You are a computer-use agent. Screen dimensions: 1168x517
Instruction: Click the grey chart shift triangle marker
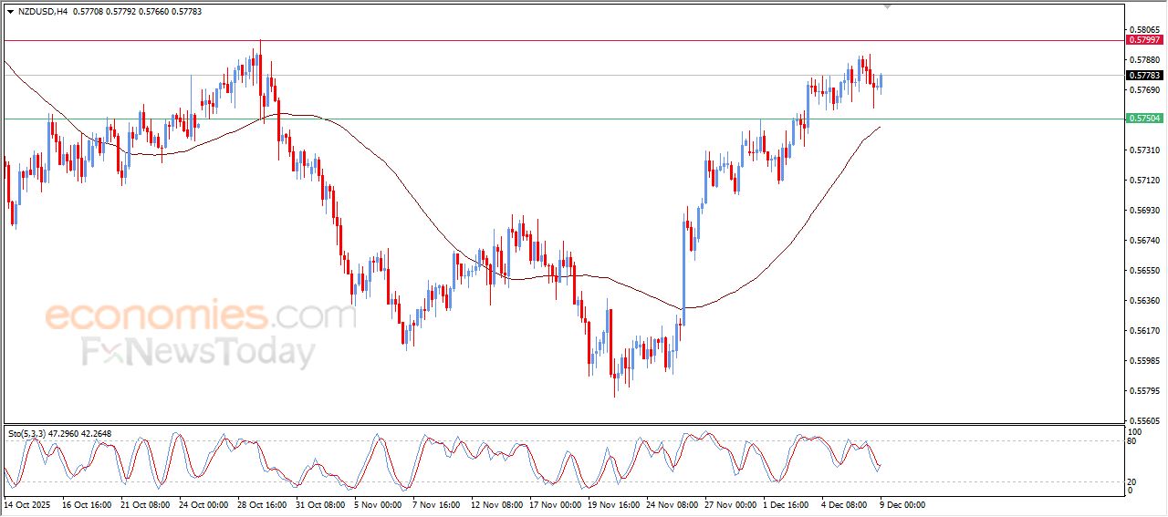pos(887,6)
